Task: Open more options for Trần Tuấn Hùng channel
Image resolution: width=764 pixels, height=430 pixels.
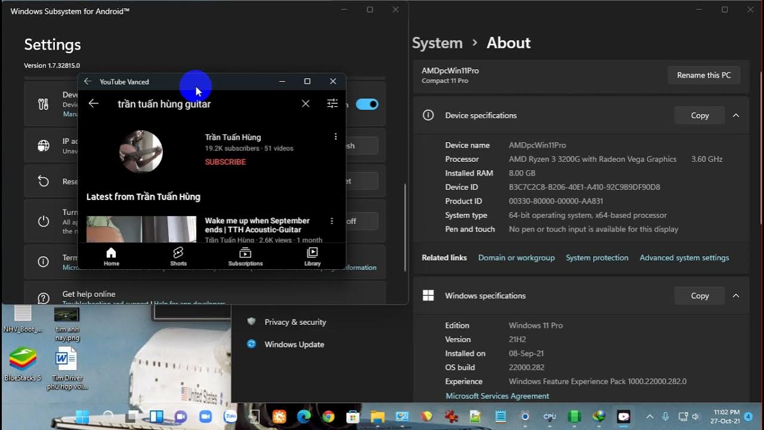Action: click(x=335, y=137)
